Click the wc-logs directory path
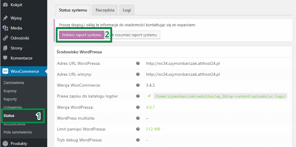This screenshot has height=147, width=296. click(x=220, y=96)
